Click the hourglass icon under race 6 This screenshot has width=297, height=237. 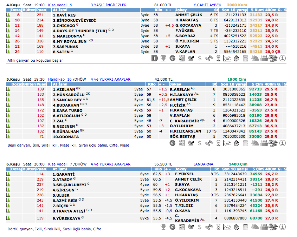pos(218,227)
